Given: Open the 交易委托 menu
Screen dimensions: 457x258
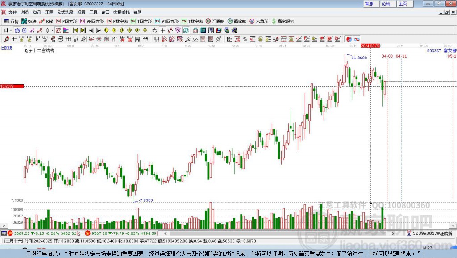Looking at the screenshot, I should click(121, 12).
